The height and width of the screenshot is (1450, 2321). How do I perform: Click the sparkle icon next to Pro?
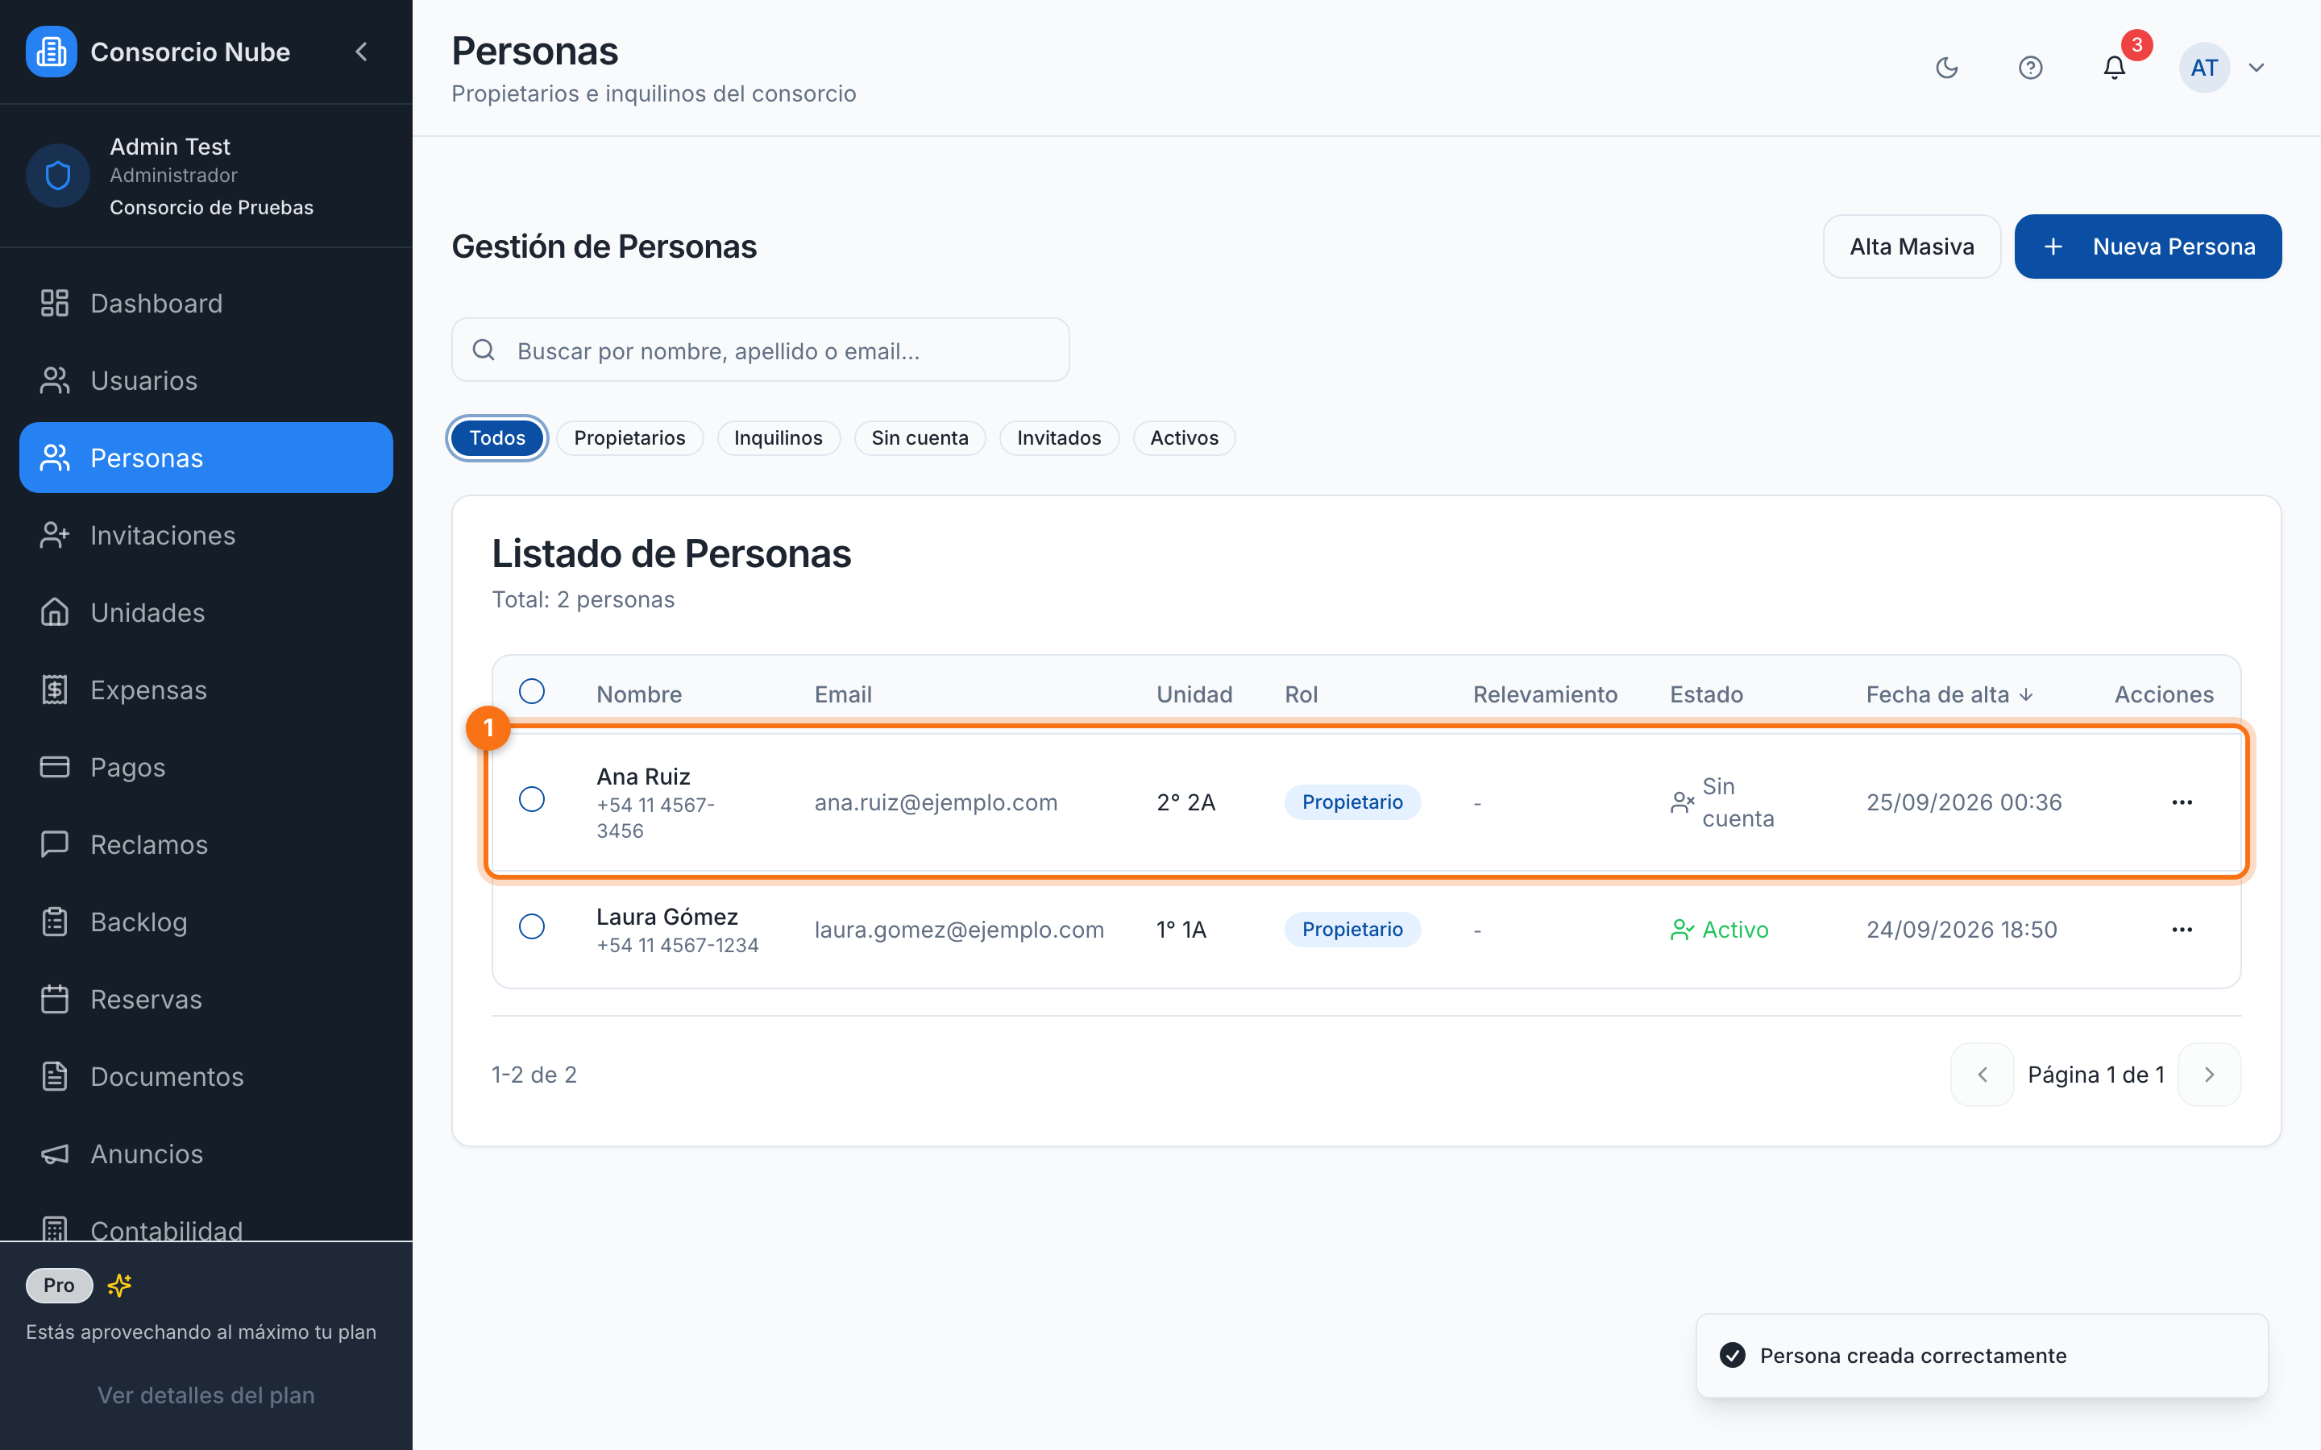click(119, 1285)
